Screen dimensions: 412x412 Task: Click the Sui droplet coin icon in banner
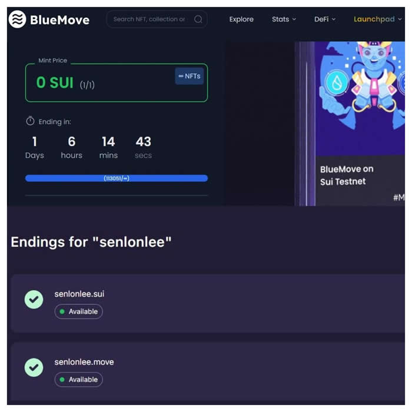337,83
